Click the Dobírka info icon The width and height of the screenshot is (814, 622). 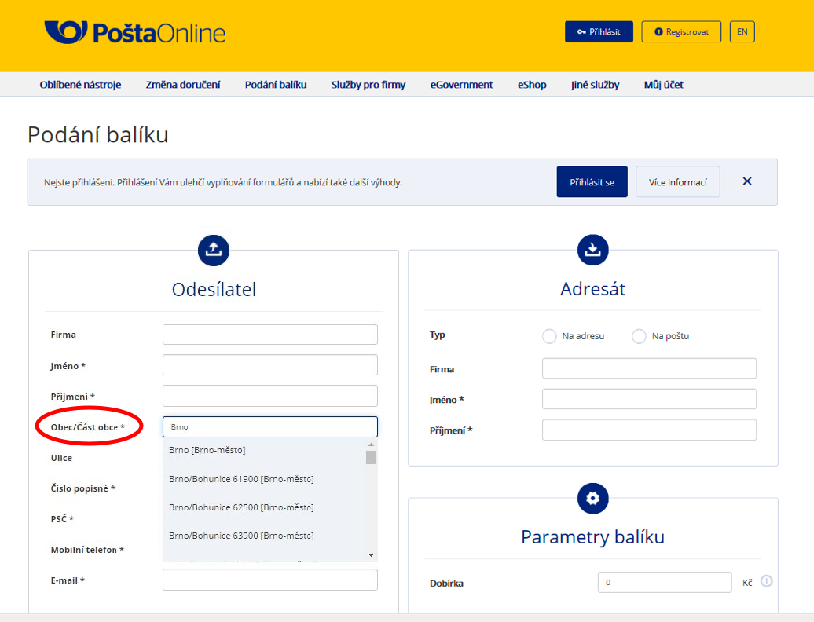point(767,581)
